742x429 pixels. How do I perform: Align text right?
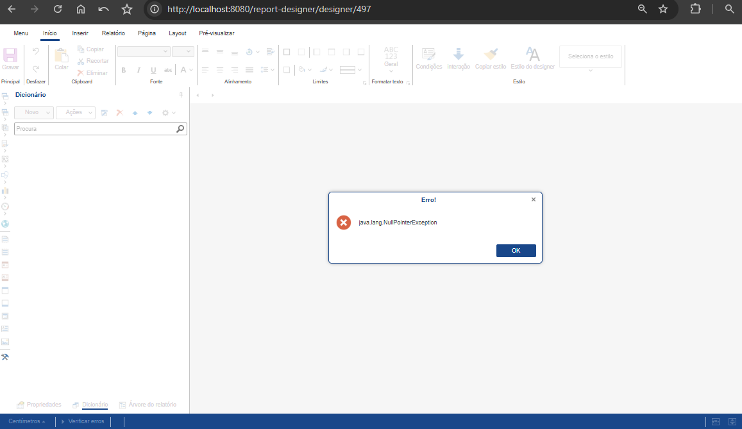(235, 70)
